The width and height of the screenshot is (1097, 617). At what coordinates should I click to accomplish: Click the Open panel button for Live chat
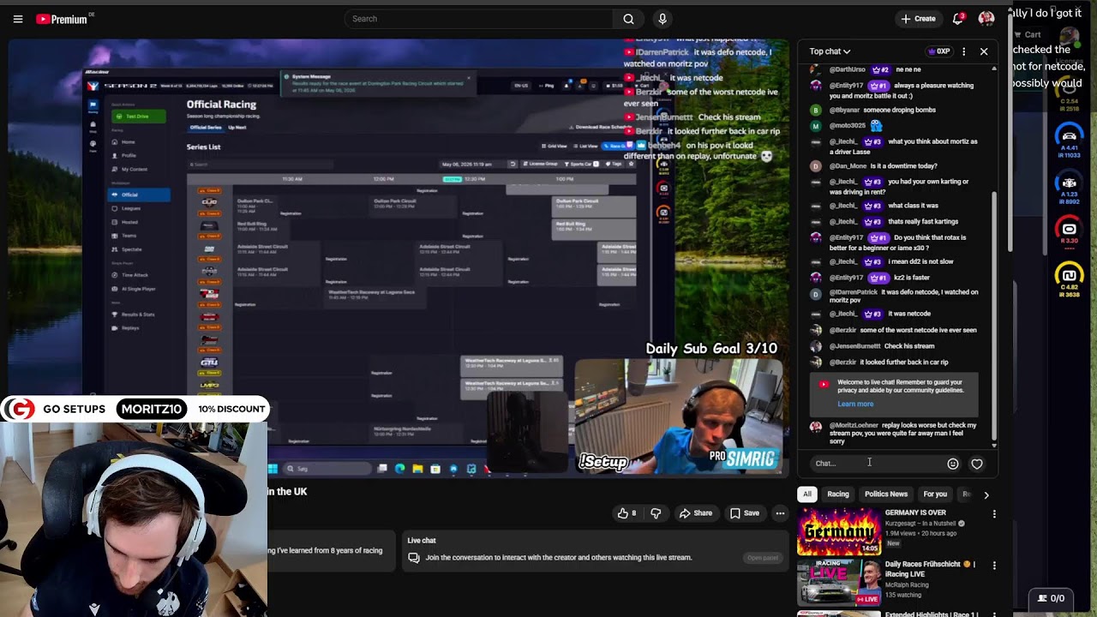pyautogui.click(x=762, y=558)
